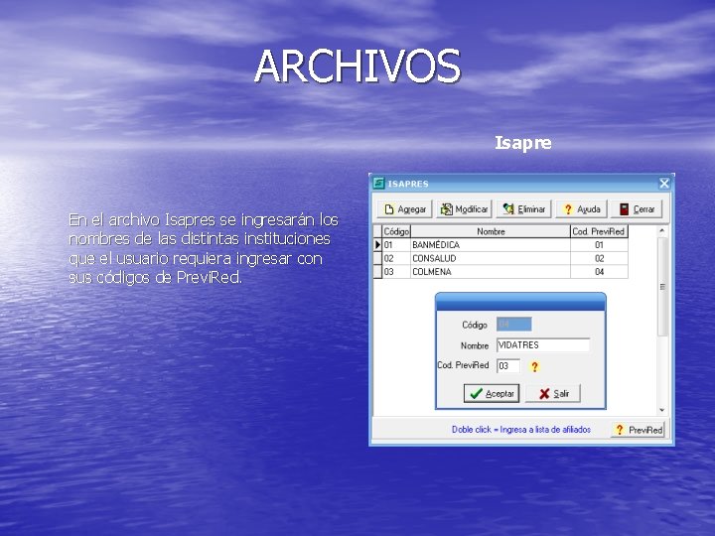Confirm with the Aceptar button

(492, 393)
